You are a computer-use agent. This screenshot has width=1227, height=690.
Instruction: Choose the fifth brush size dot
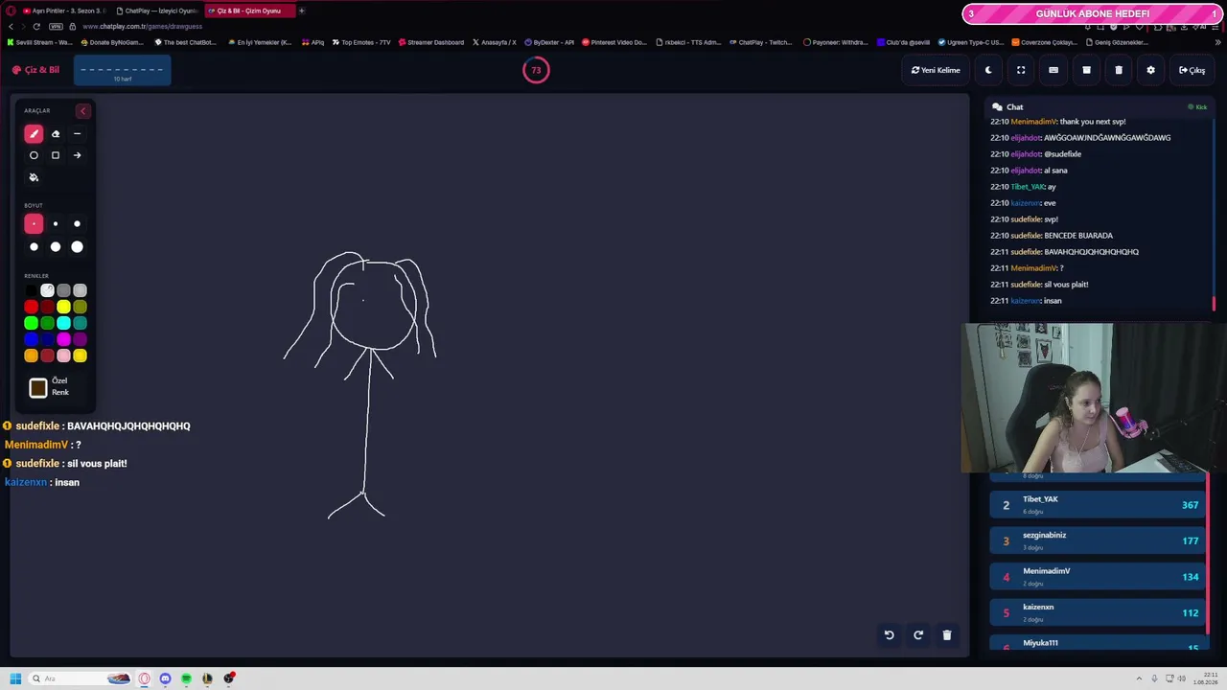pyautogui.click(x=56, y=247)
